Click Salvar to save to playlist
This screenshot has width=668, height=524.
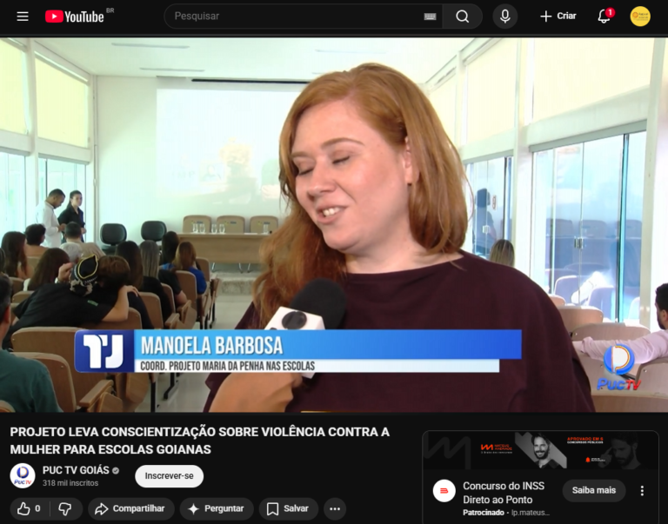[x=288, y=508]
